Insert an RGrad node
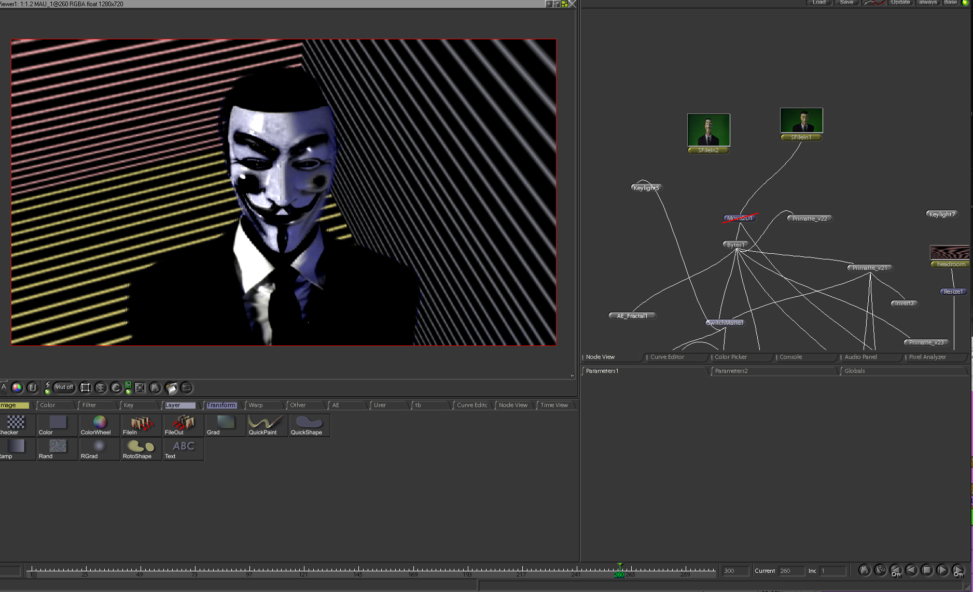Image resolution: width=973 pixels, height=592 pixels. tap(100, 449)
